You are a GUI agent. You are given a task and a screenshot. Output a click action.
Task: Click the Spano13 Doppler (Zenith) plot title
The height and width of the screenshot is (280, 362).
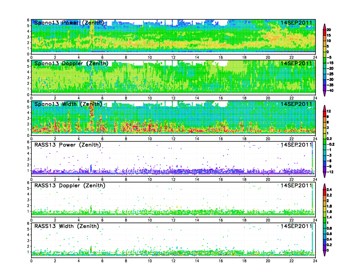point(70,63)
